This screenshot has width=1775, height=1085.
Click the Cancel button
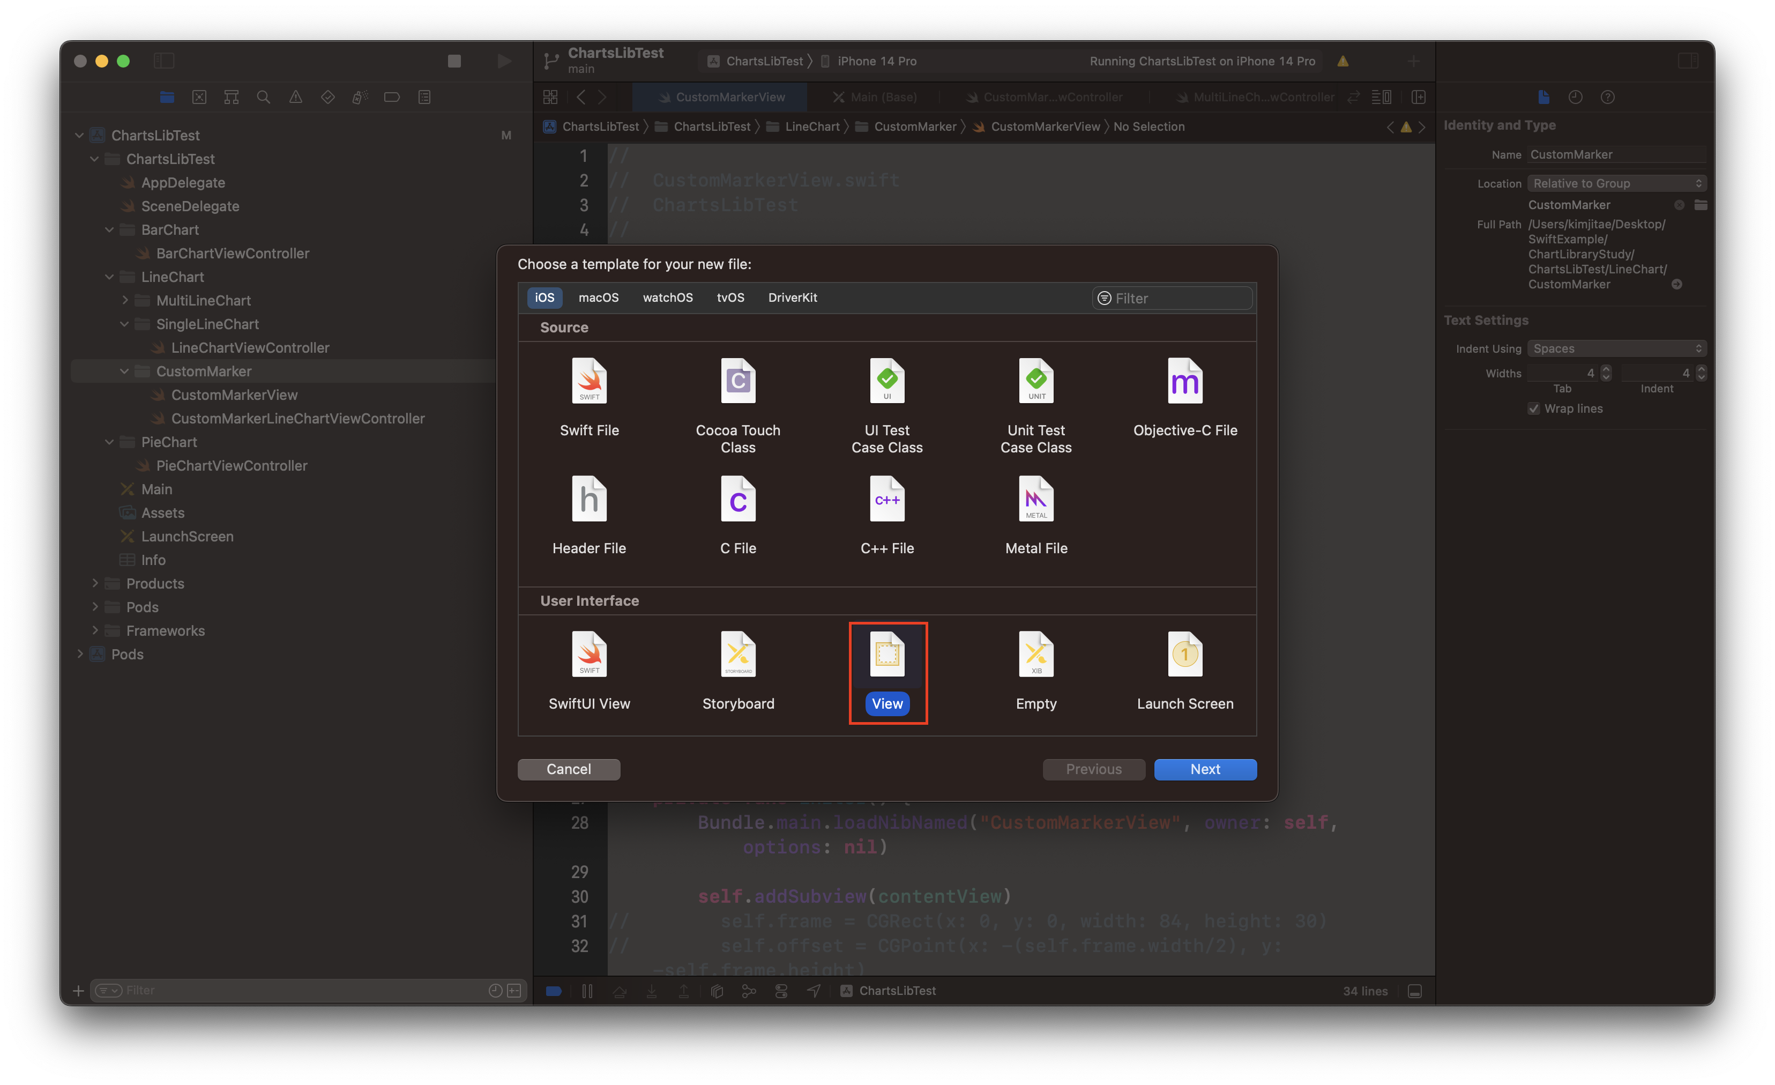tap(569, 769)
